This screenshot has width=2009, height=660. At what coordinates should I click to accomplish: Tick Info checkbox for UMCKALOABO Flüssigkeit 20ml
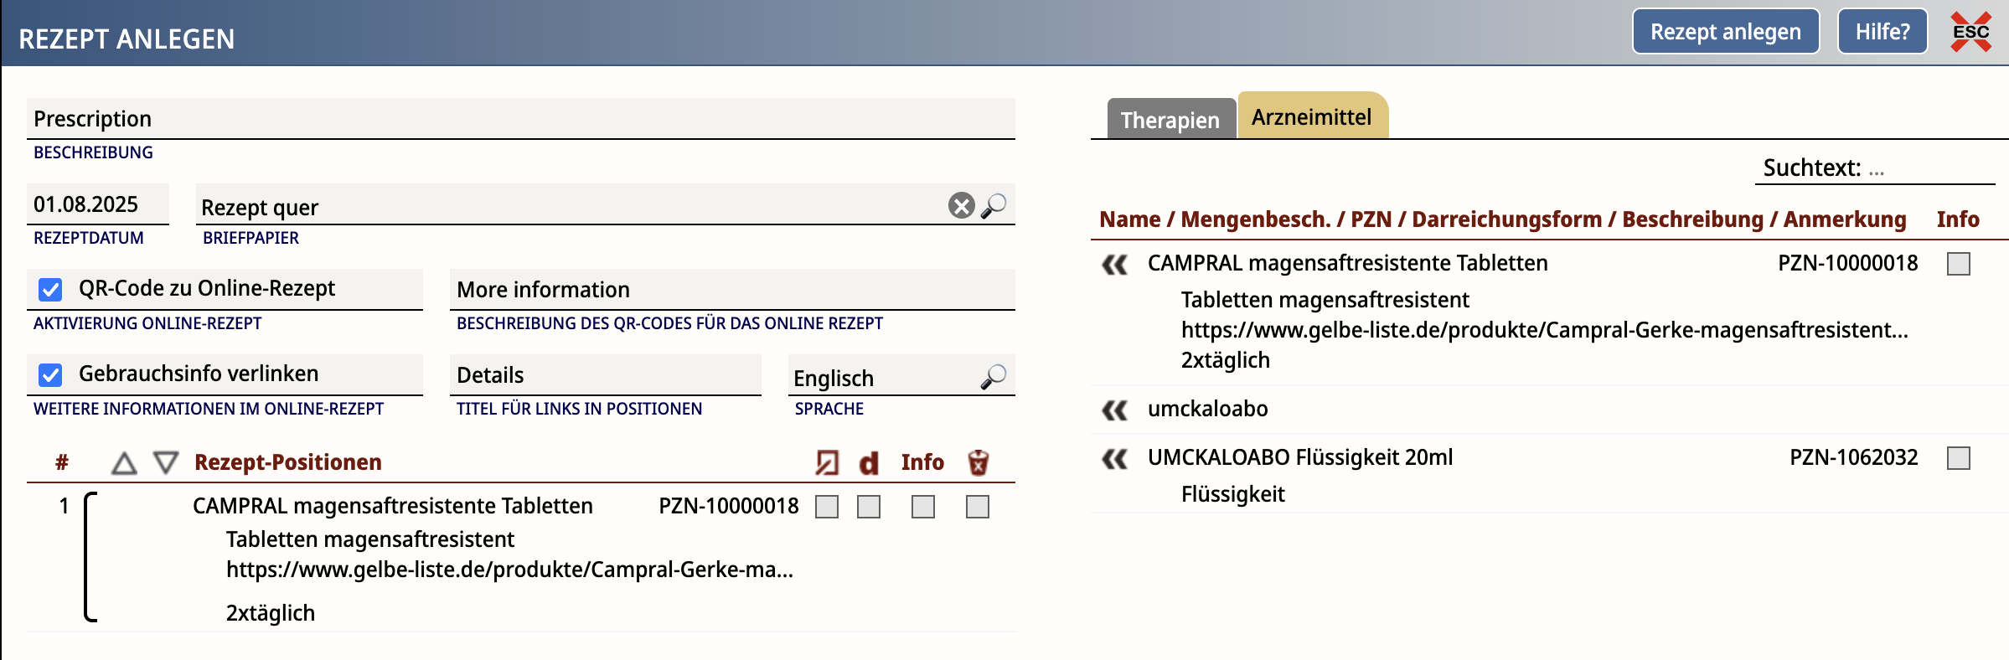tap(1958, 458)
